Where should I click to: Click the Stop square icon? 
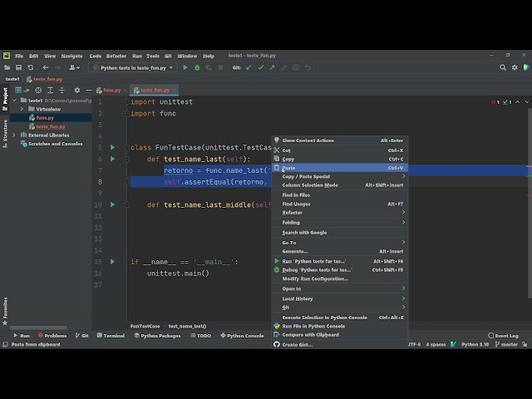[220, 68]
